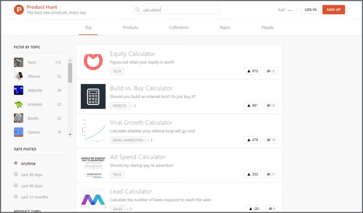Open comments on Build vs. Buy Calculator
The image size is (363, 213).
click(271, 106)
